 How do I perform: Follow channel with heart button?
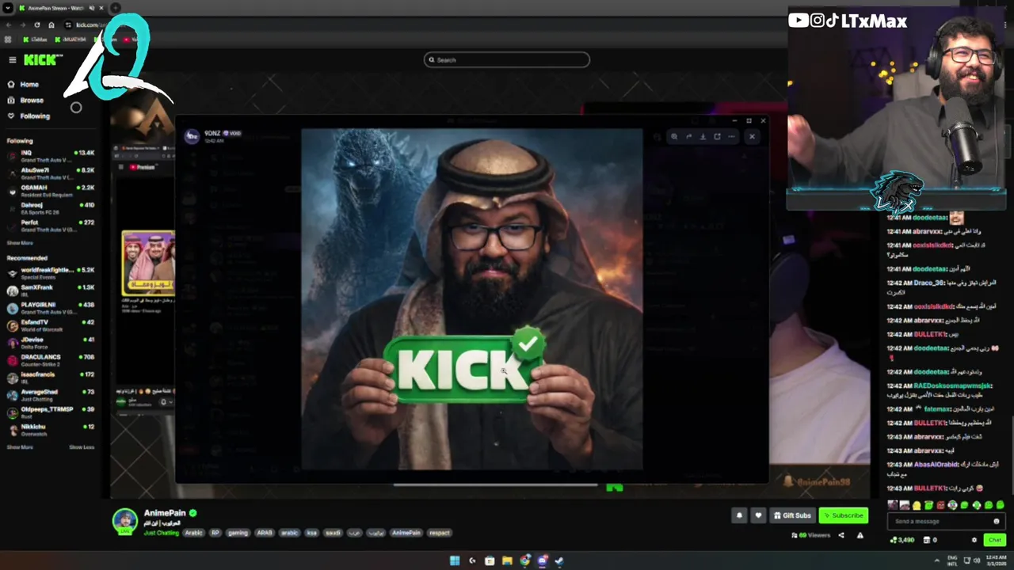758,515
